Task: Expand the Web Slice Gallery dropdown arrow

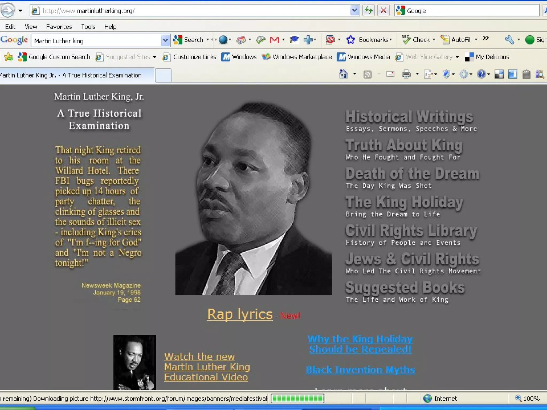Action: point(457,57)
